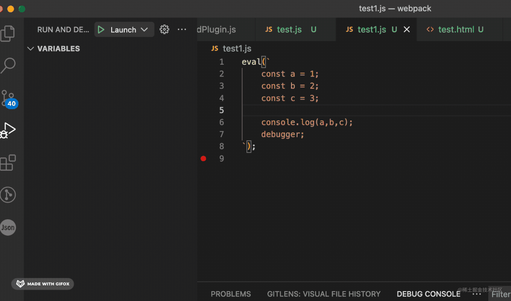Click the JS file icon in breadcrumb

[214, 49]
